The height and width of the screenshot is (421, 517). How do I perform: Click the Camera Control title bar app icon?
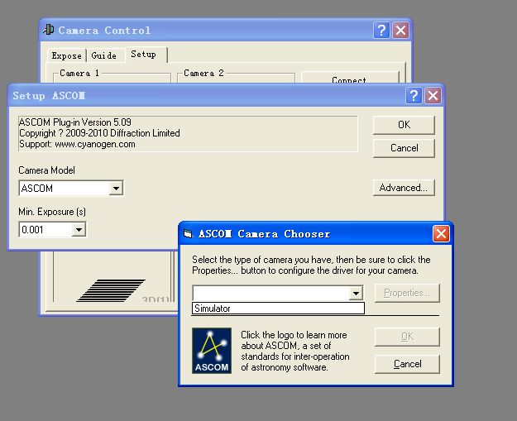coord(49,30)
